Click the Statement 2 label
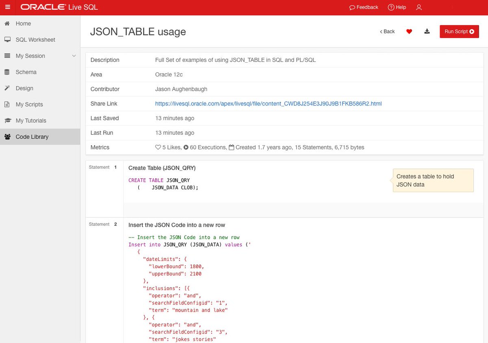The height and width of the screenshot is (343, 488). 103,224
